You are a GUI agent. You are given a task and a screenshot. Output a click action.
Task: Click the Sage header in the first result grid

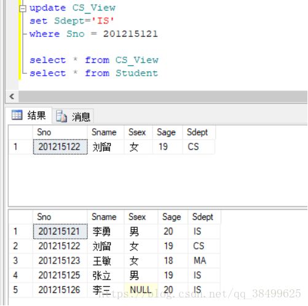click(x=167, y=132)
